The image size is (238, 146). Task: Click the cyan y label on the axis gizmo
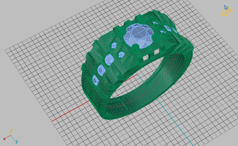click(17, 142)
